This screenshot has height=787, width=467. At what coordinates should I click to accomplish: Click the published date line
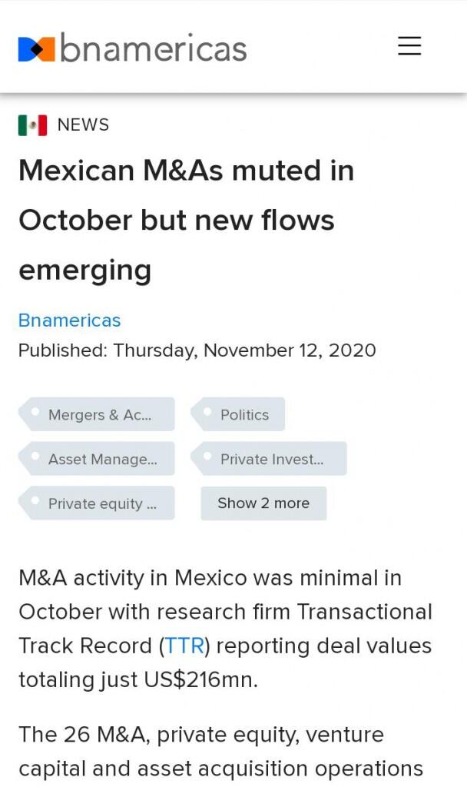197,350
